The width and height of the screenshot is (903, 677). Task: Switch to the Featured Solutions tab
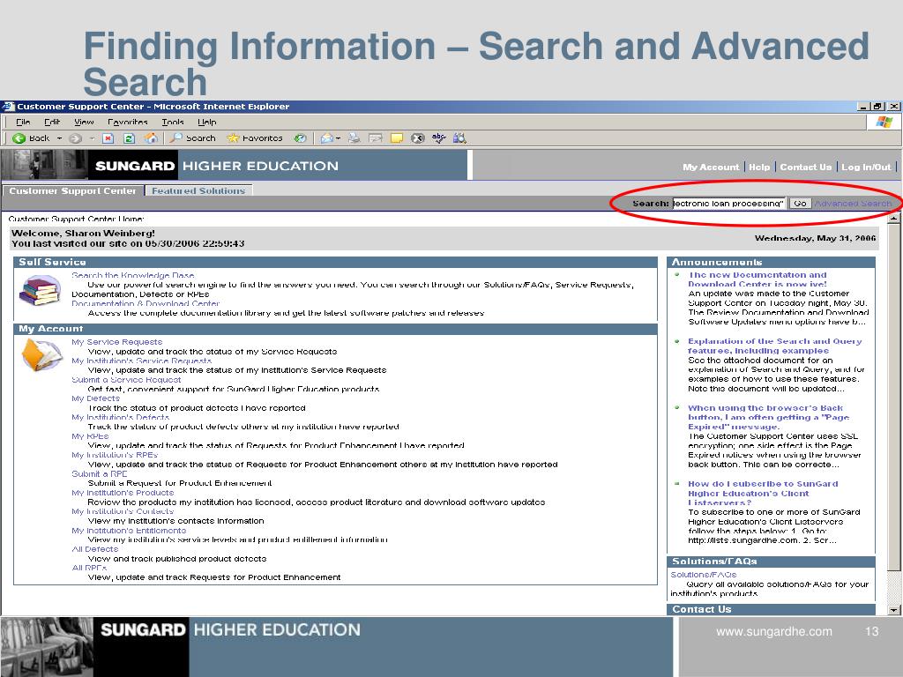[x=198, y=190]
